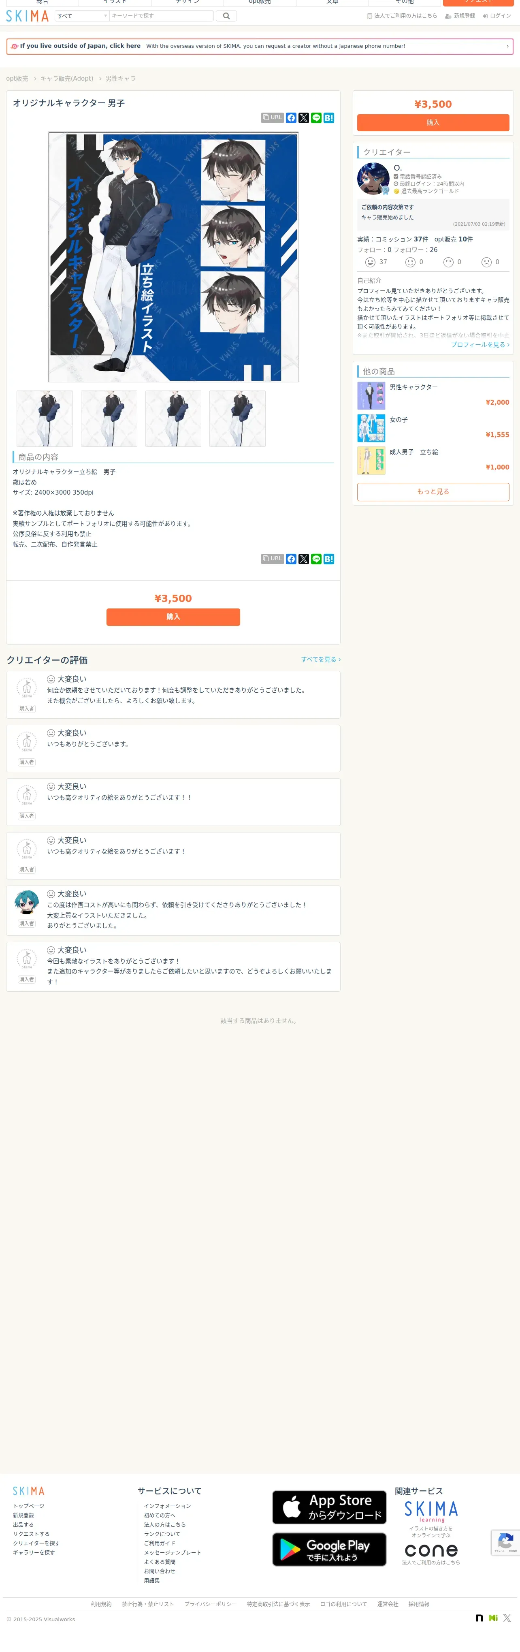Open the teal-haired reviewer's avatar
The image size is (520, 1652).
tap(27, 903)
